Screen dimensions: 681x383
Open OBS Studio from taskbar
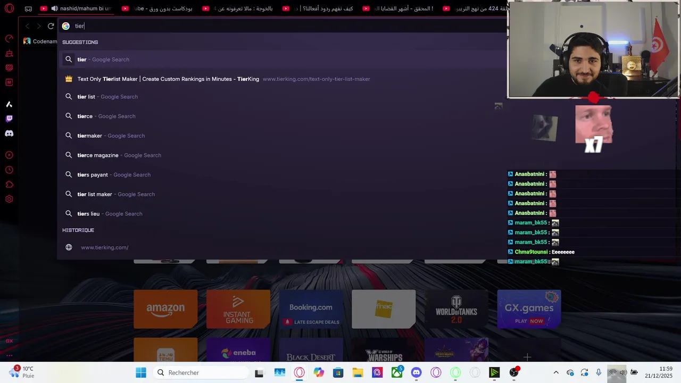514,373
